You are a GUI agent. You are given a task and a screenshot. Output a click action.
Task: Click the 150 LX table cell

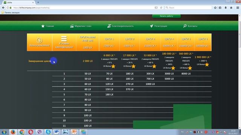[109, 89]
